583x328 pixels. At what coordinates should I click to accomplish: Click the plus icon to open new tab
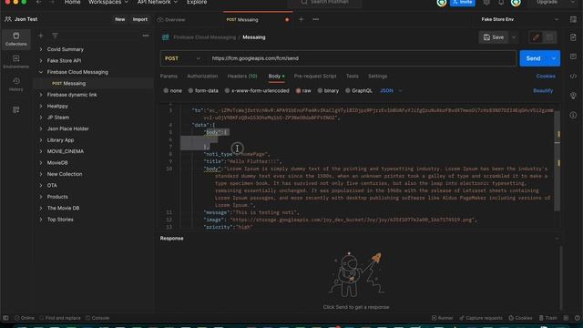click(301, 19)
